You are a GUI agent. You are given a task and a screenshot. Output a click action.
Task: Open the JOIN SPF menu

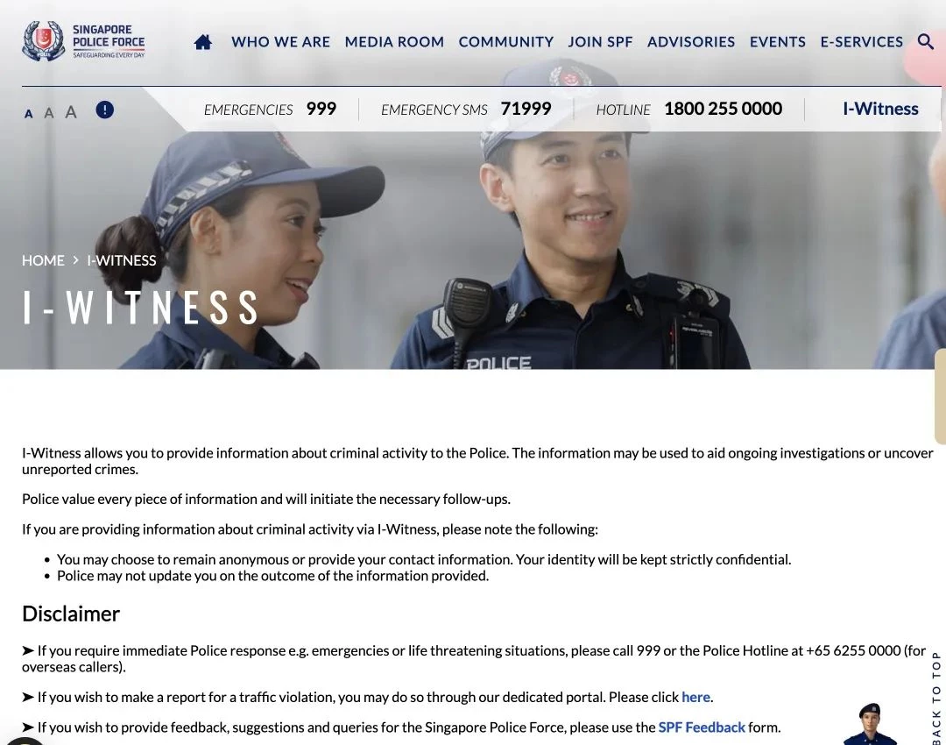pos(600,42)
